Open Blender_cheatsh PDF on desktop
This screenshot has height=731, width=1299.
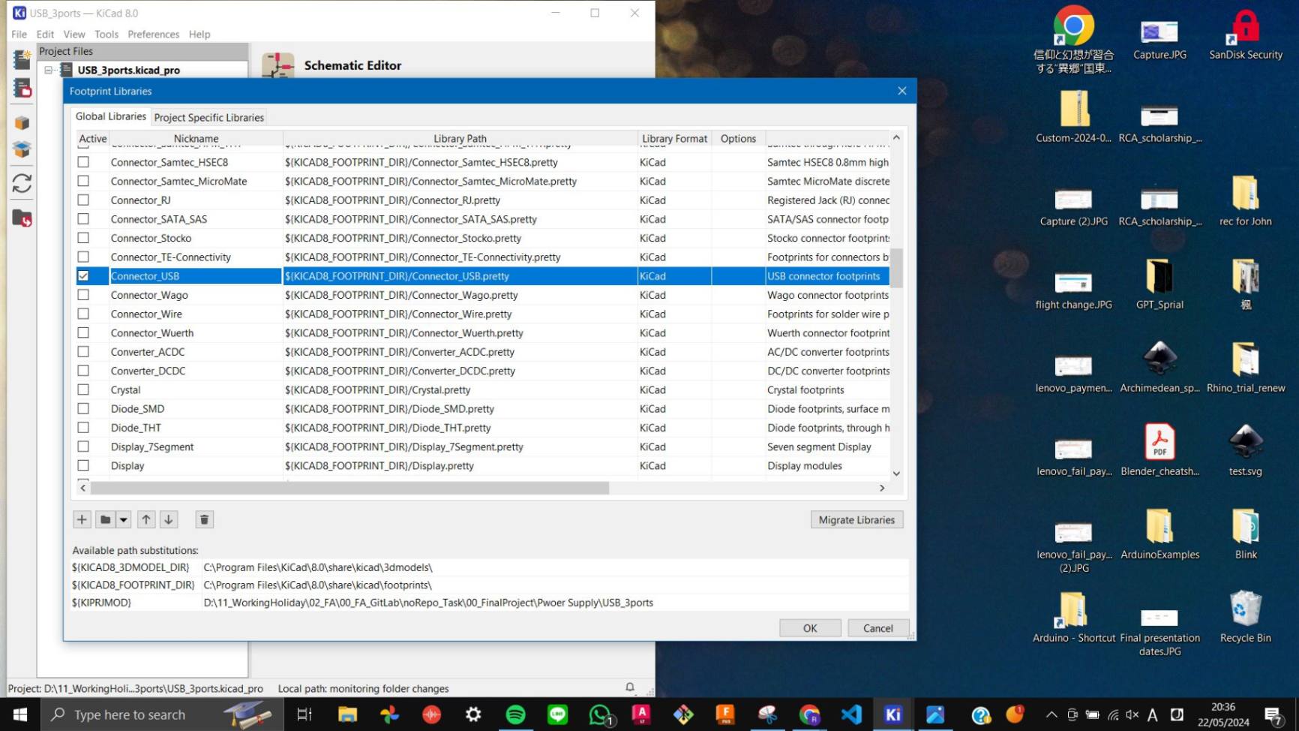(x=1159, y=450)
